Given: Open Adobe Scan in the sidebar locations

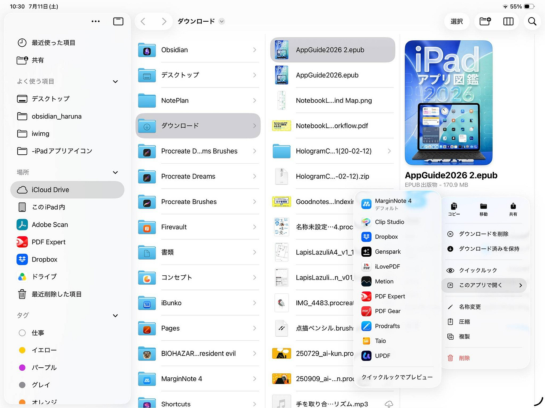Looking at the screenshot, I should [x=67, y=225].
